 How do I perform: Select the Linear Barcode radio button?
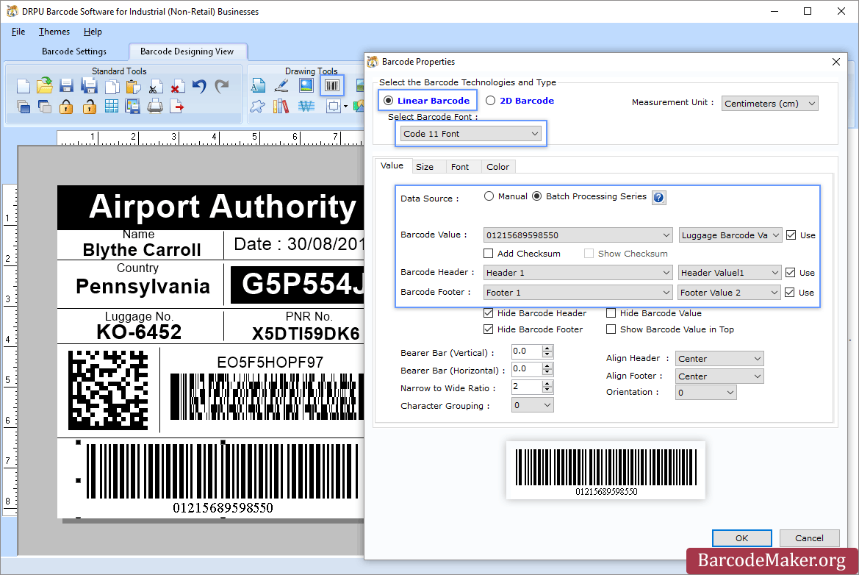389,100
